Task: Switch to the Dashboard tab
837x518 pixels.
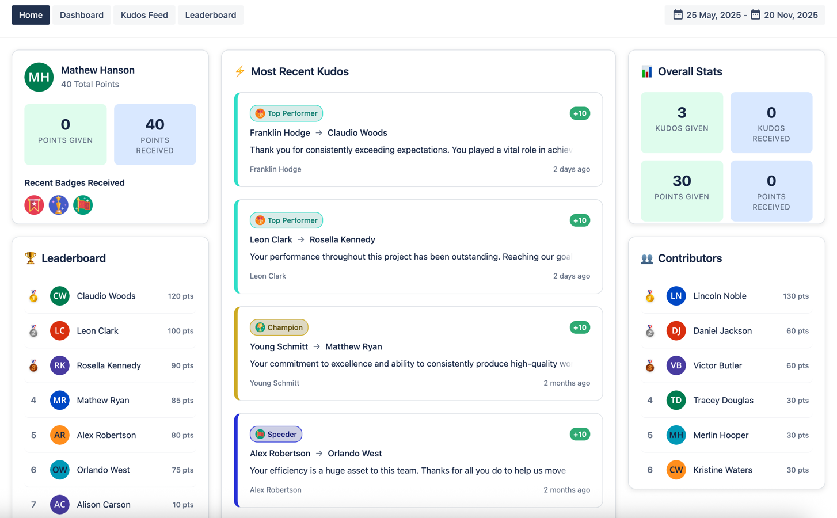Action: pyautogui.click(x=81, y=14)
